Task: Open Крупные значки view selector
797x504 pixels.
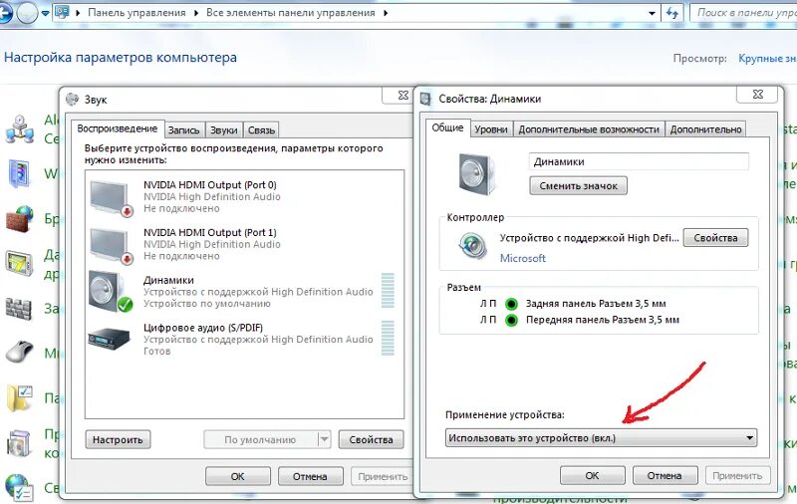Action: click(767, 59)
